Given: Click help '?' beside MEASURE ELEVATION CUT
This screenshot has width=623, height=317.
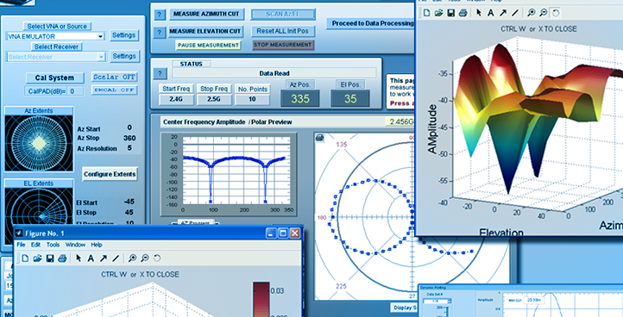Looking at the screenshot, I should point(160,33).
